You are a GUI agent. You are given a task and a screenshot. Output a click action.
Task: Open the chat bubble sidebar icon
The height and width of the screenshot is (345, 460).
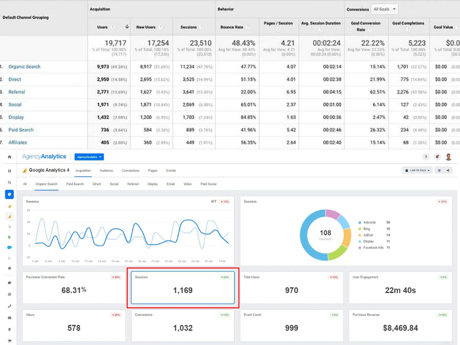(9, 283)
